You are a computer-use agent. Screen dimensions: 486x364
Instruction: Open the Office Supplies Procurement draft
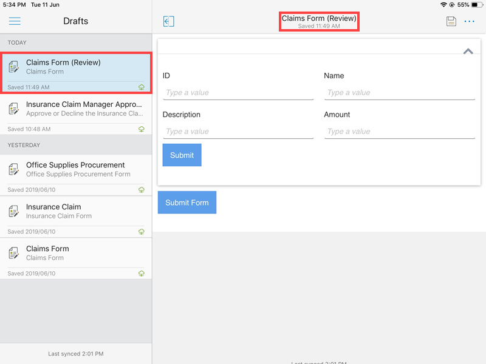tap(76, 175)
